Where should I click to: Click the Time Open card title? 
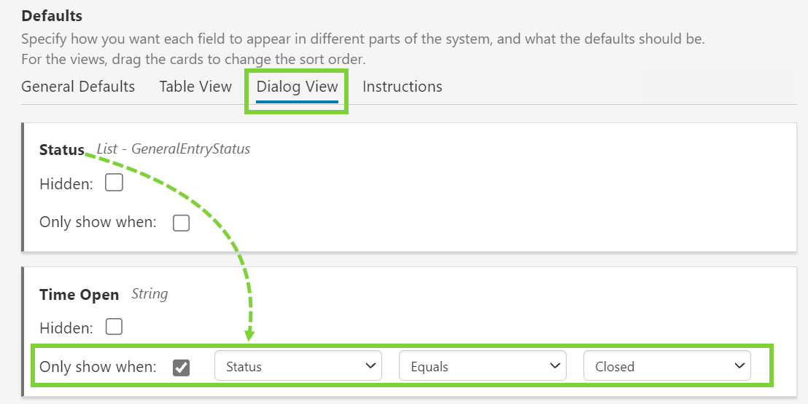click(x=79, y=294)
